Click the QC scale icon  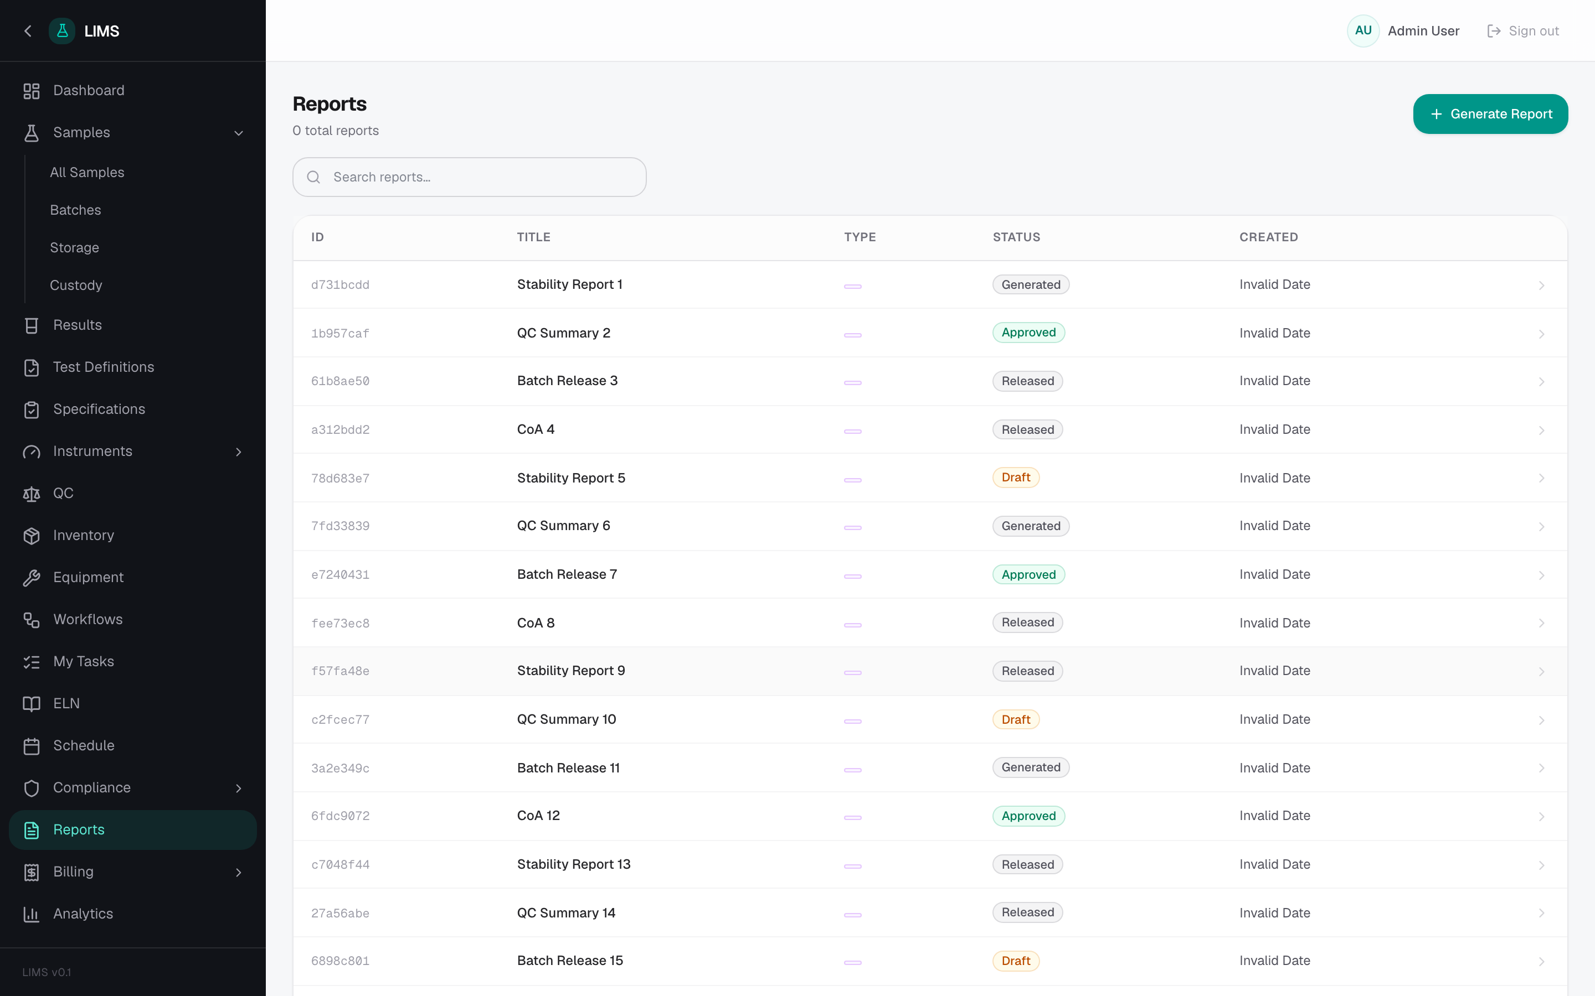[32, 494]
